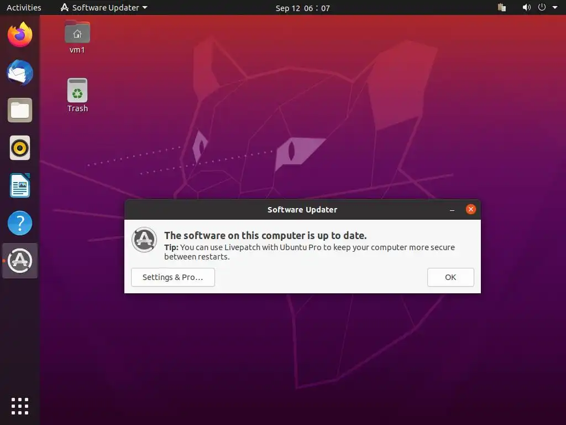Image resolution: width=566 pixels, height=425 pixels.
Task: Open Rhythmbox music player in the dock
Action: pos(20,148)
